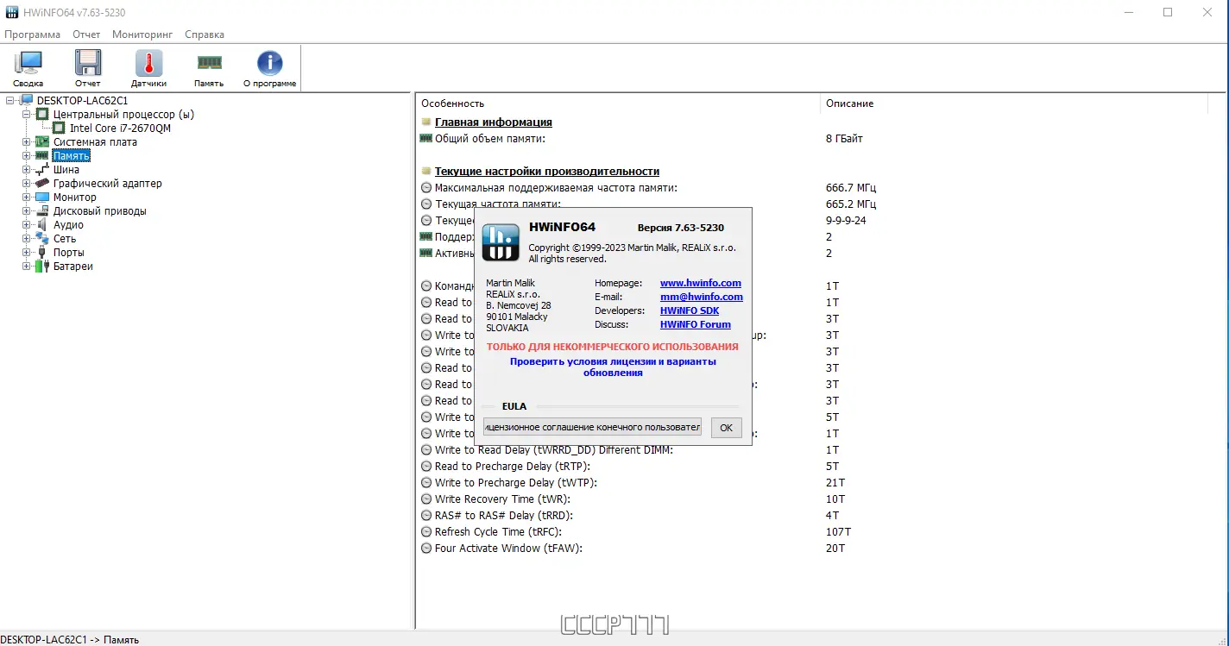
Task: Expand the Шина tree node
Action: click(26, 170)
